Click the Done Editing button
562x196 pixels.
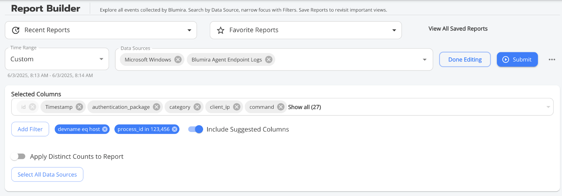(465, 59)
